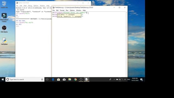Click the ENG language indicator

[129, 79]
